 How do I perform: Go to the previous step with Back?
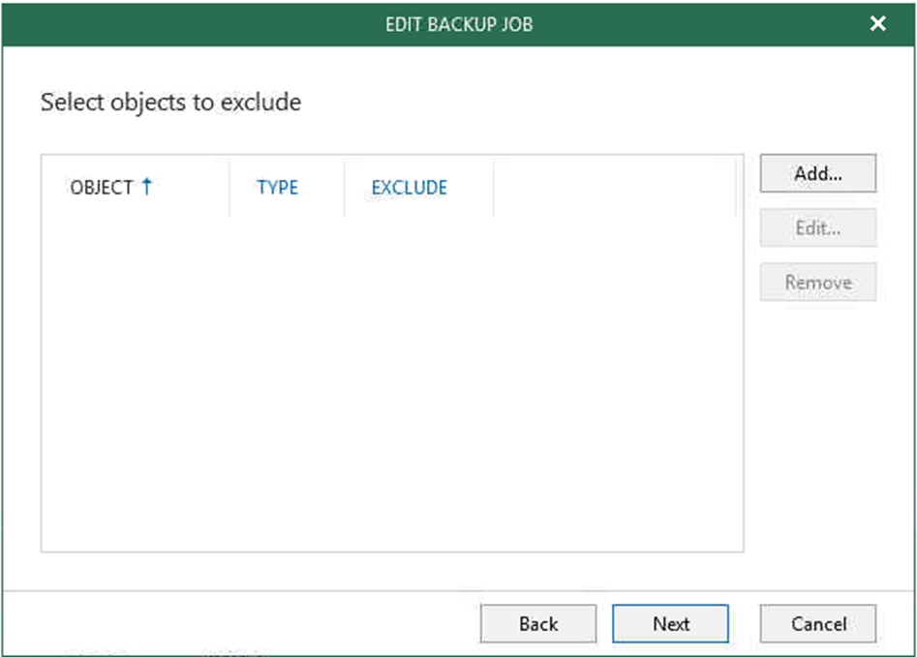tap(538, 624)
